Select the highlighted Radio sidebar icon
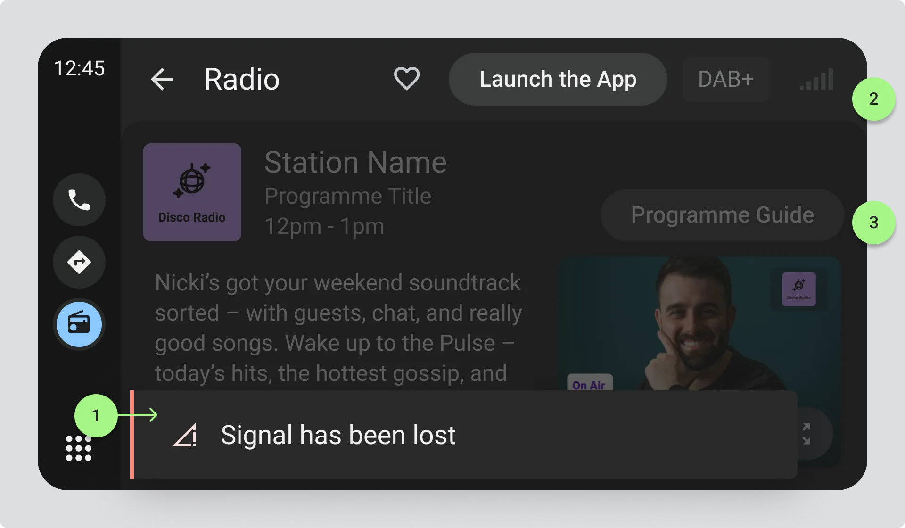905x528 pixels. (79, 324)
